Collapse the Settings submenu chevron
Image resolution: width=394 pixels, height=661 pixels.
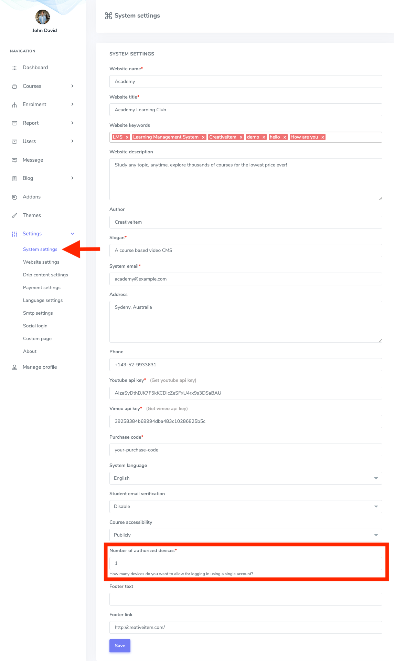pos(72,234)
